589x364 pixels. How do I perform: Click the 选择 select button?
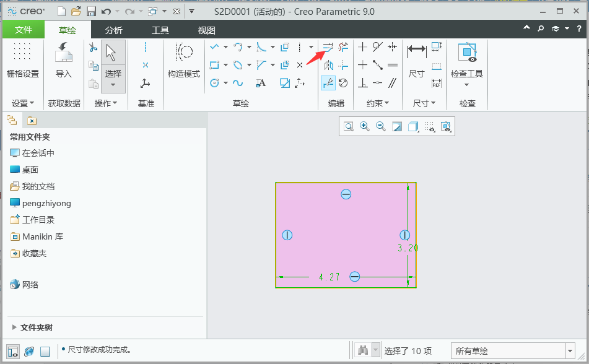tap(113, 66)
